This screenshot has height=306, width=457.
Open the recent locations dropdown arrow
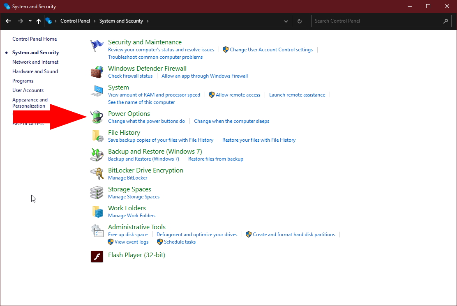point(30,21)
